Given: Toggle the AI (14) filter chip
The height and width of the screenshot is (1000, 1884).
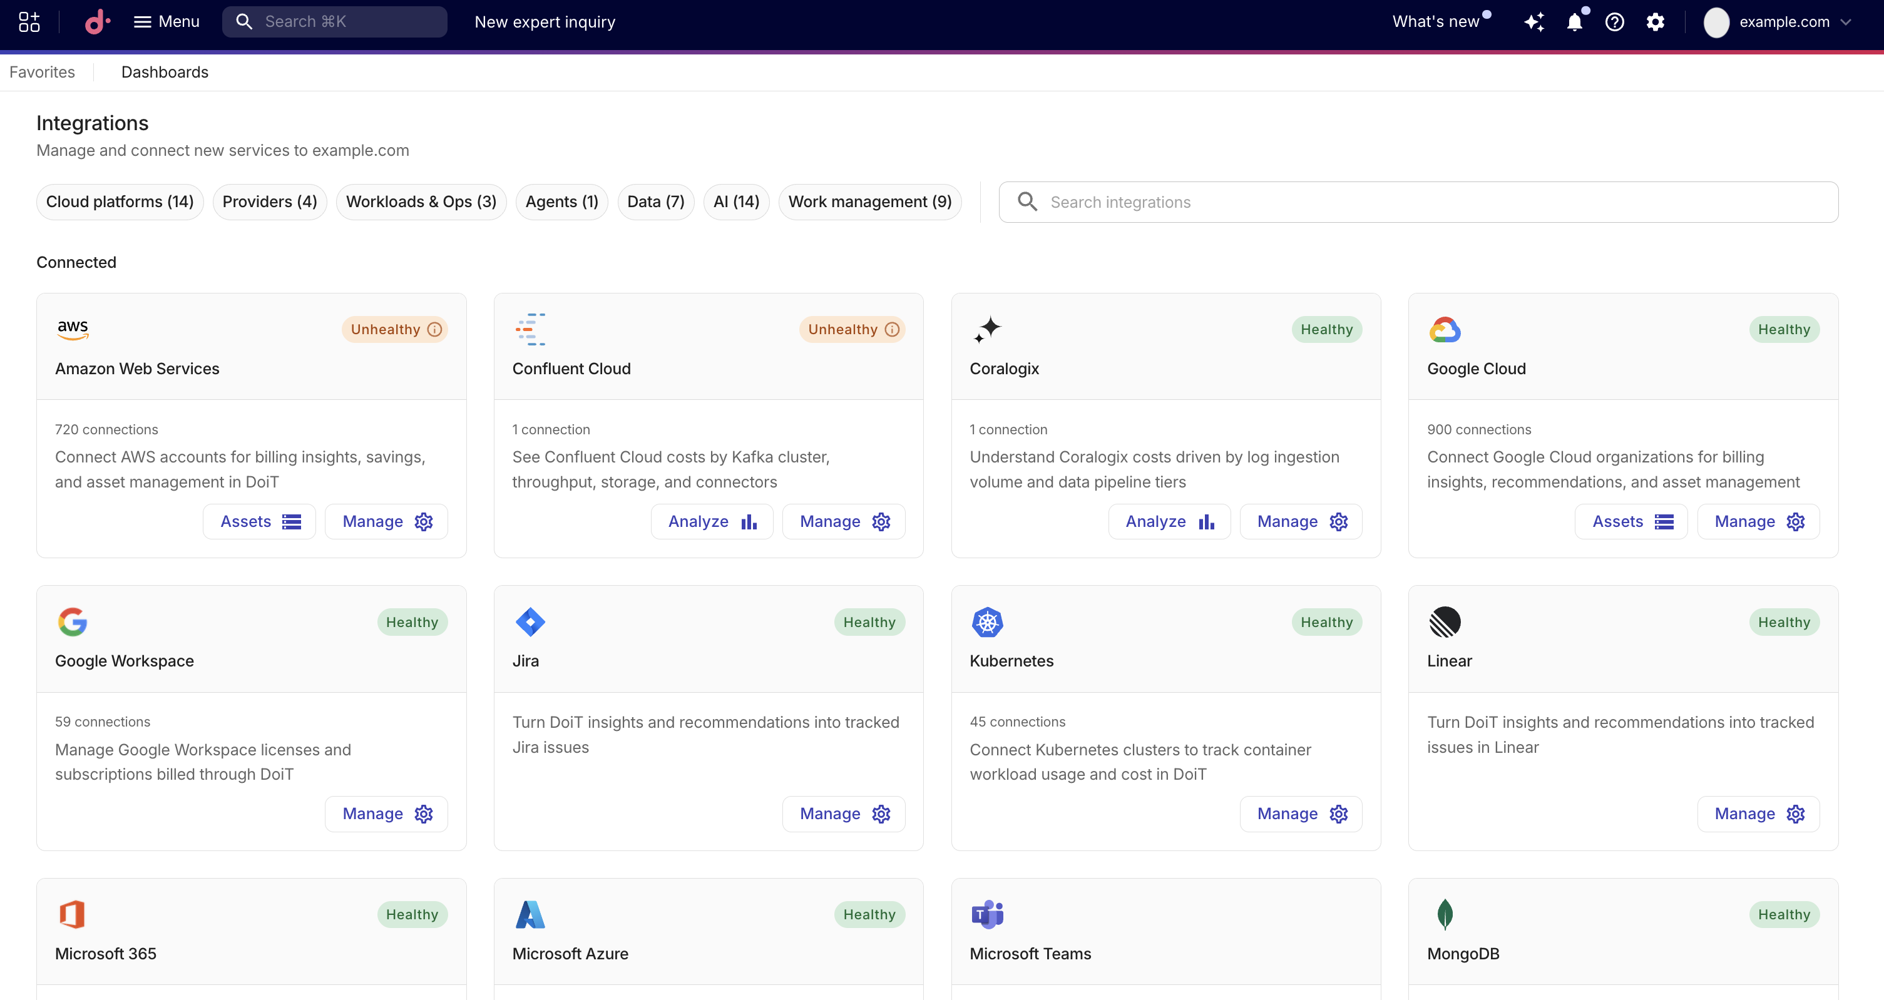Looking at the screenshot, I should click(737, 202).
